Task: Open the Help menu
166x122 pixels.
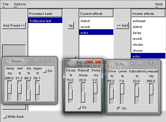Action: [159, 4]
